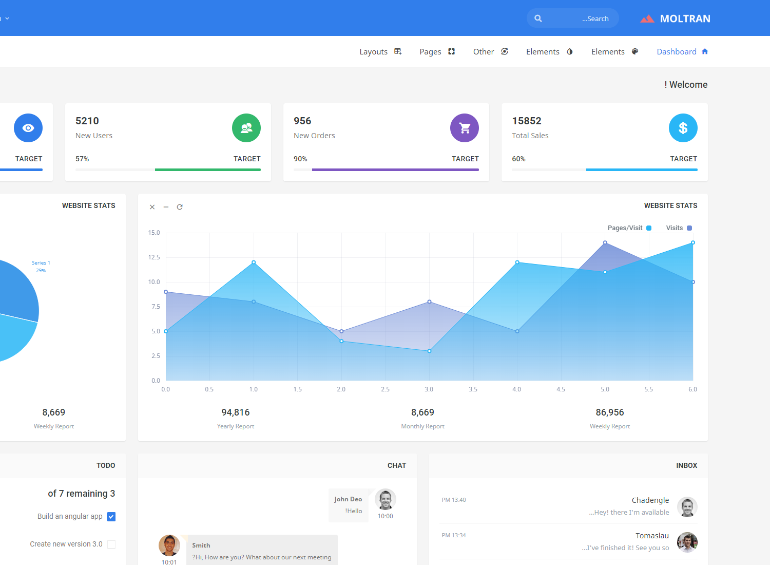Uncheck Build an angular app checkbox
The width and height of the screenshot is (770, 565).
click(111, 517)
